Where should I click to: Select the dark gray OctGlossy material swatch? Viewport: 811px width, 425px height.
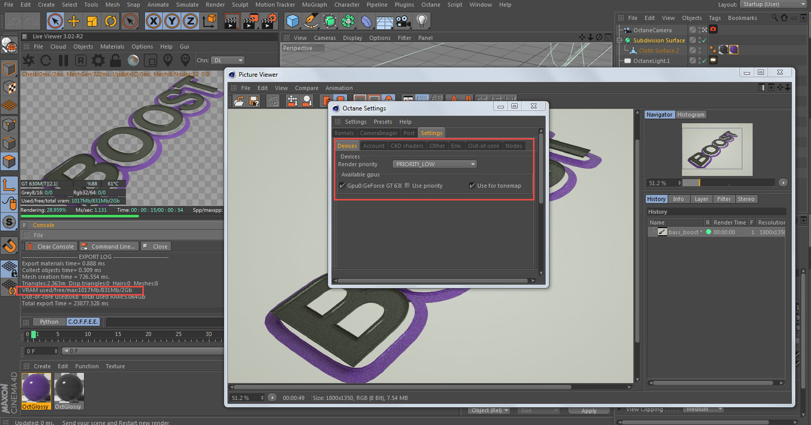[69, 392]
